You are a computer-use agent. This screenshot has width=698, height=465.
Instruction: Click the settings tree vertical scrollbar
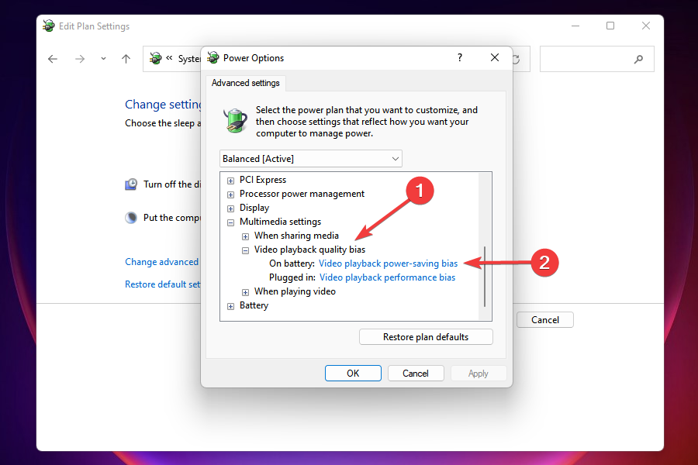click(x=485, y=277)
